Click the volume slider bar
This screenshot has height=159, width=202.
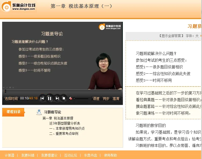point(81,99)
